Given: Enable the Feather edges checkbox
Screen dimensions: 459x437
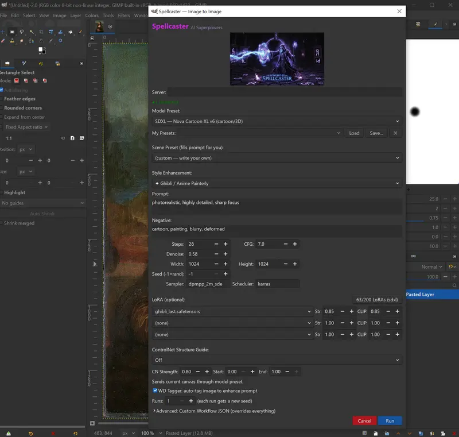Looking at the screenshot, I should 1,99.
